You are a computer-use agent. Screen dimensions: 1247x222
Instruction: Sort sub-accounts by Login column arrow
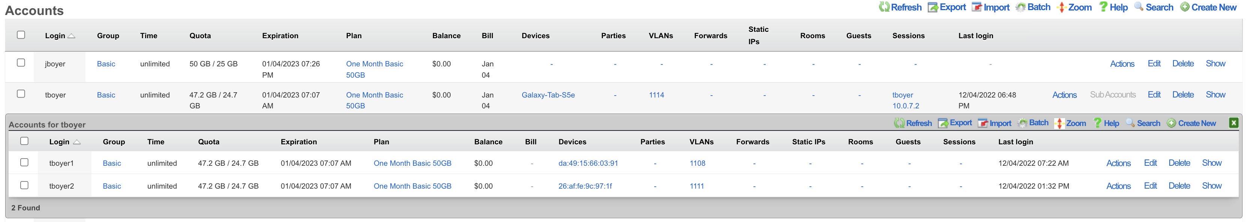click(77, 142)
